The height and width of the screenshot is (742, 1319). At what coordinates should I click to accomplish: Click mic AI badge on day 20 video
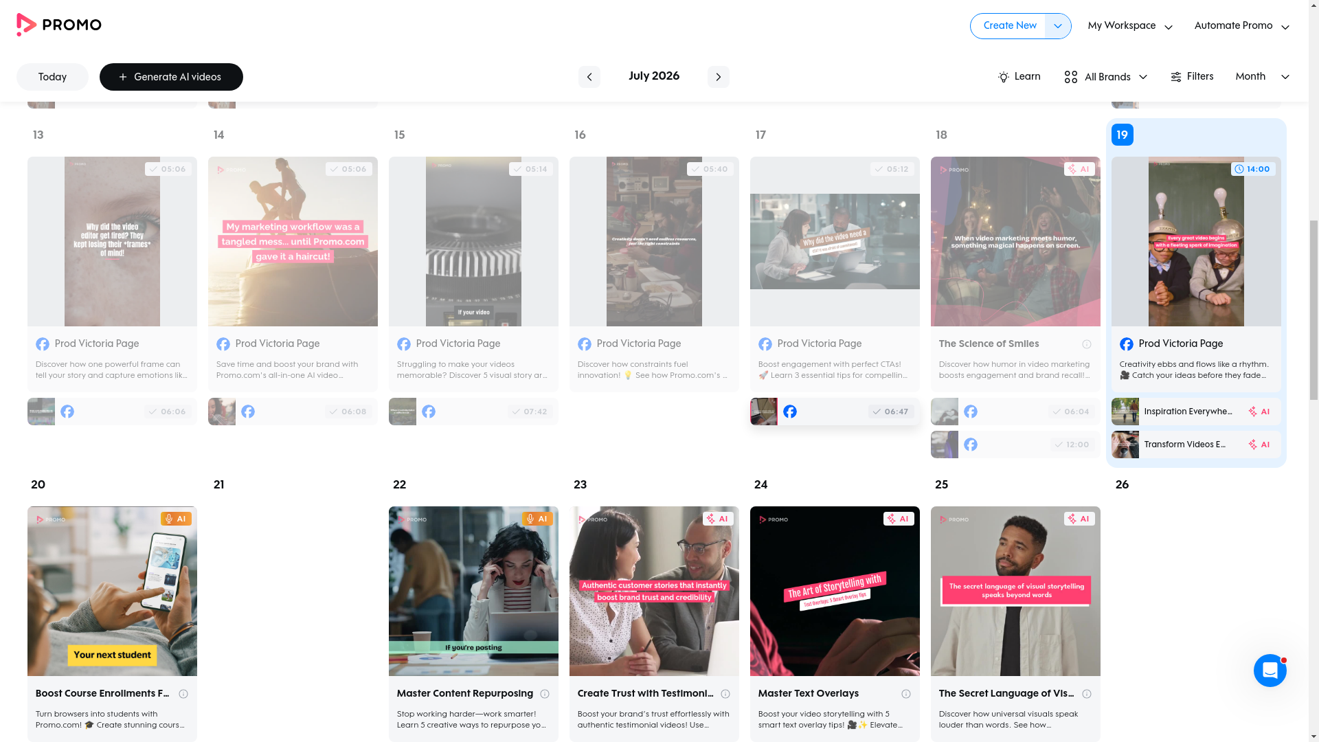click(176, 519)
